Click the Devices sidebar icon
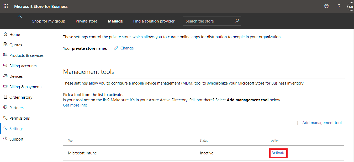354x162 pixels. pos(5,76)
